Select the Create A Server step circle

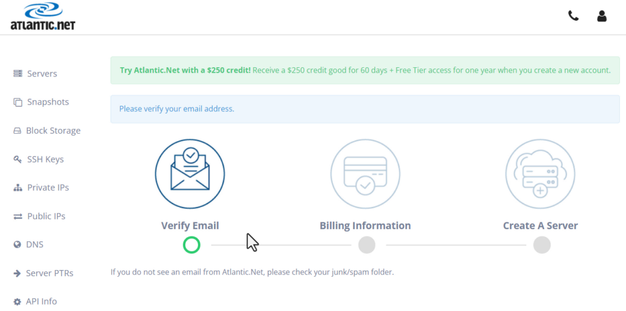542,245
